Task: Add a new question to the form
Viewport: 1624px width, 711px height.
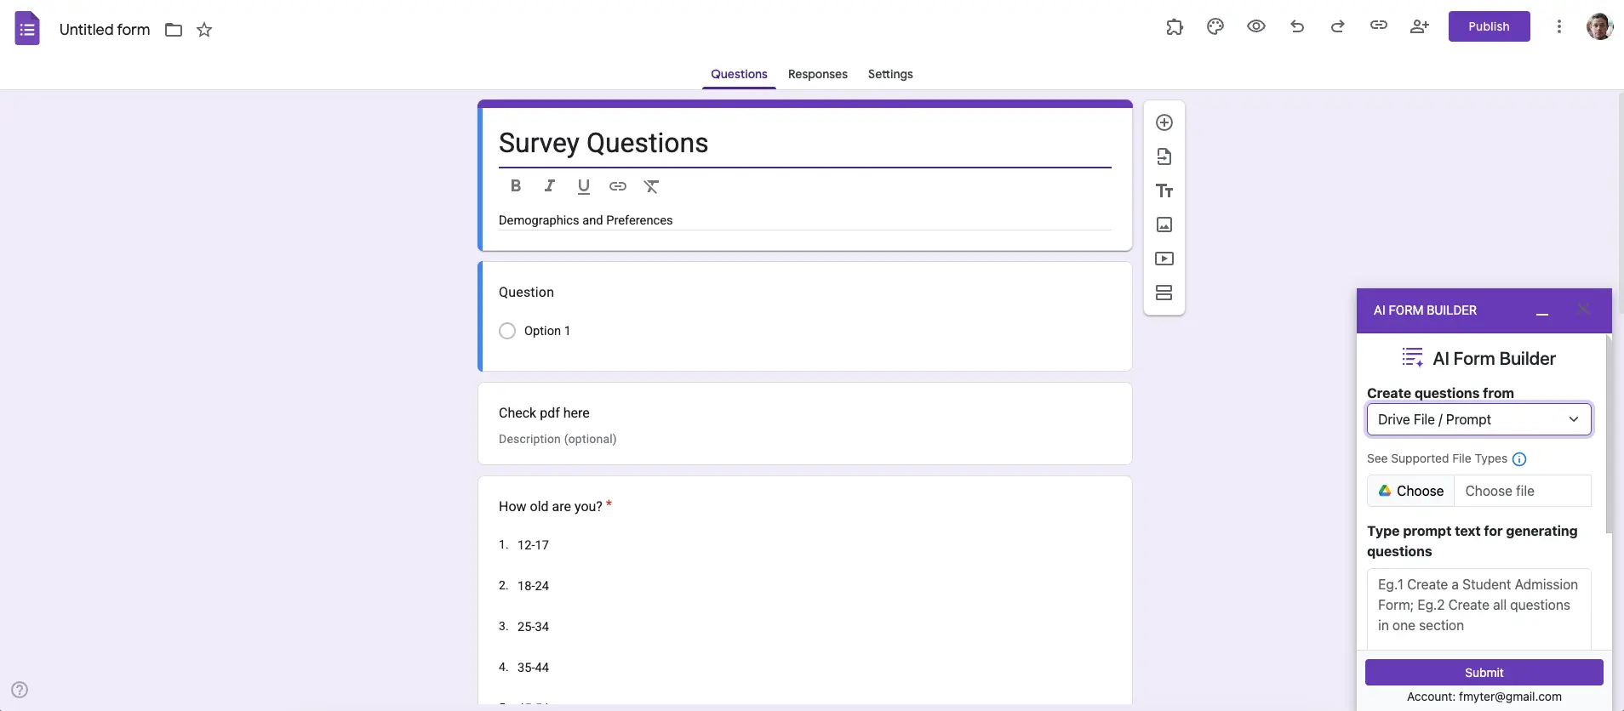Action: pos(1164,122)
